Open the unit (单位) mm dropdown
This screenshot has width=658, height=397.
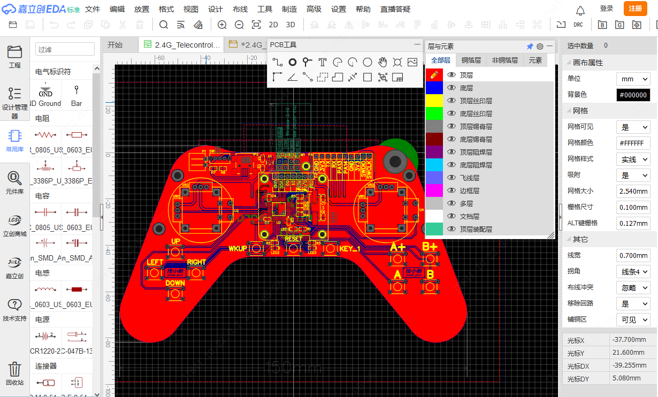(633, 79)
